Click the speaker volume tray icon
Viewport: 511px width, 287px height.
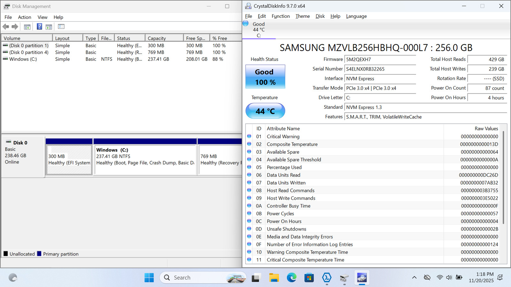coord(449,277)
